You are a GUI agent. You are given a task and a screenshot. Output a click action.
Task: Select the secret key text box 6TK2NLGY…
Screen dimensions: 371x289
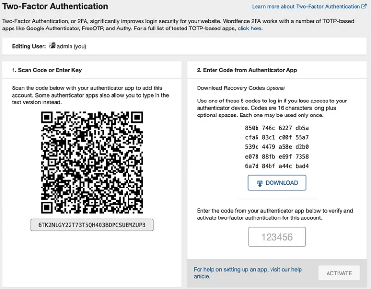pyautogui.click(x=92, y=225)
